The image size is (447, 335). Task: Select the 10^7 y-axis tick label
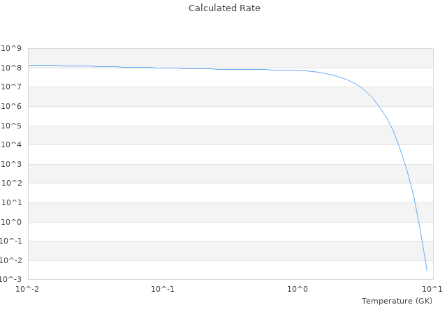tap(11, 87)
